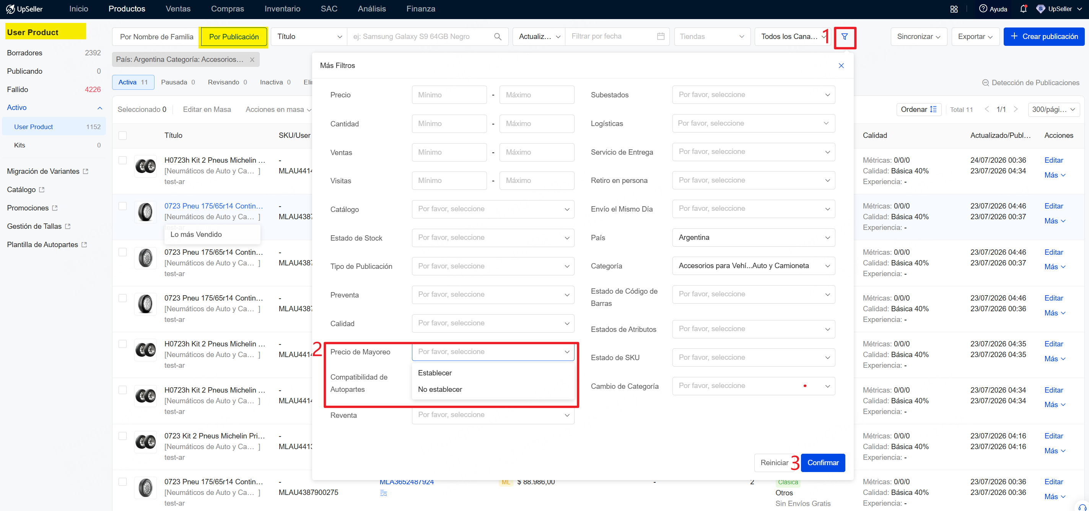The height and width of the screenshot is (511, 1089).
Task: Choose Establecer in Precio de Mayoreo list
Action: (x=493, y=373)
